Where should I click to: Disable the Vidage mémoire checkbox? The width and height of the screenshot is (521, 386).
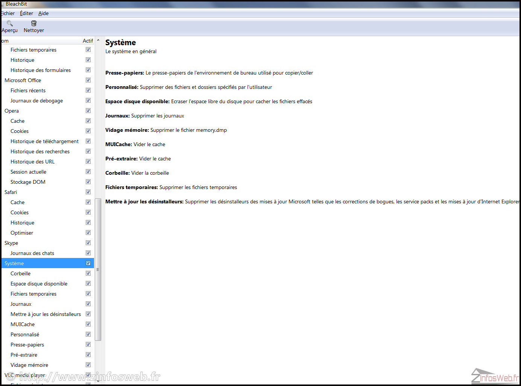pos(88,365)
